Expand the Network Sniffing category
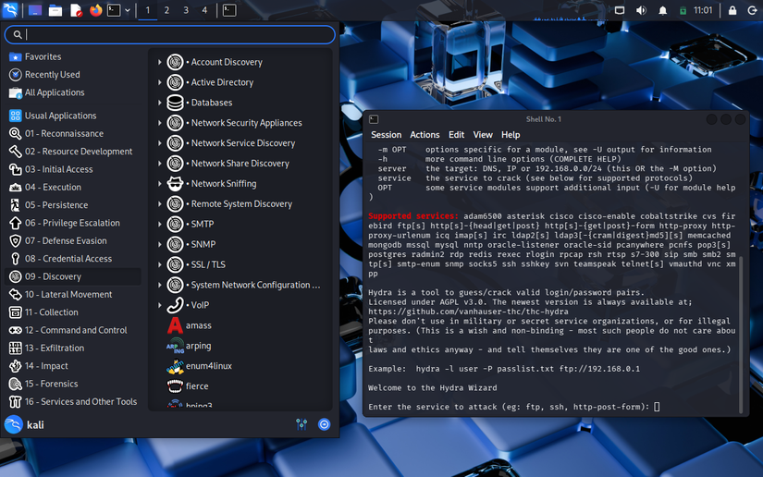The width and height of the screenshot is (763, 477). [x=223, y=184]
